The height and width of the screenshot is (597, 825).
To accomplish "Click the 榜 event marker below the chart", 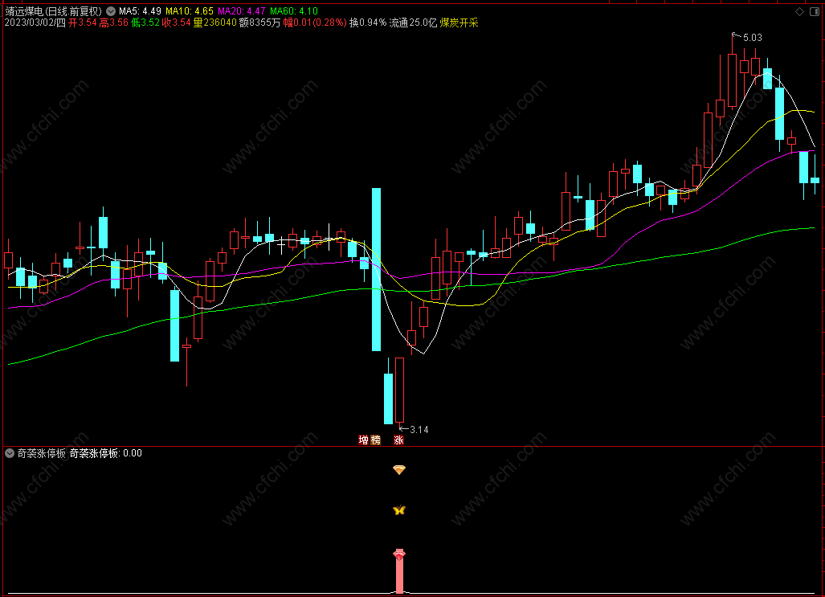I will (x=375, y=440).
